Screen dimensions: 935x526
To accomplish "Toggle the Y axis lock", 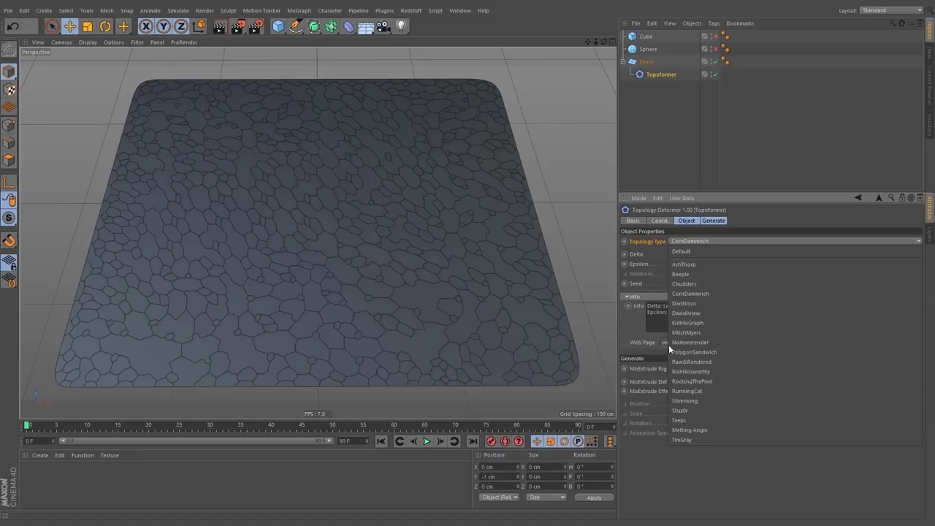I will click(164, 27).
